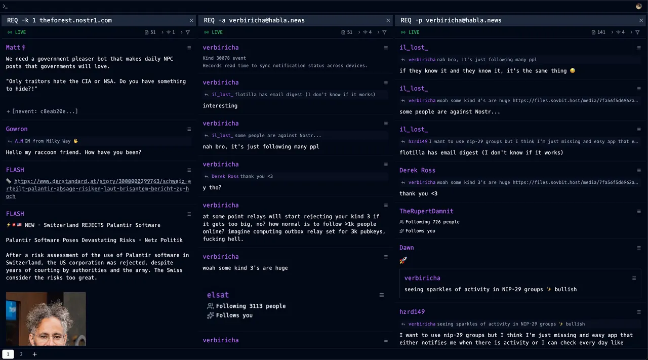Add a new workspace with plus button

[34, 354]
